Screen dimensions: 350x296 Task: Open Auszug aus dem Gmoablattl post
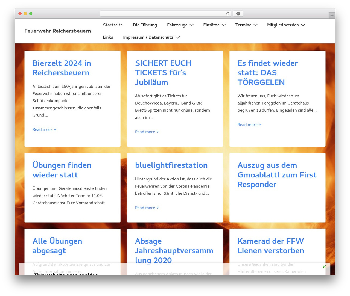pyautogui.click(x=277, y=175)
